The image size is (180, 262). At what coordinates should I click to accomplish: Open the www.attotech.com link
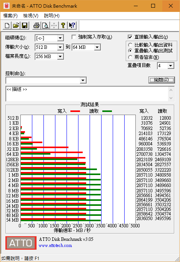point(55,245)
